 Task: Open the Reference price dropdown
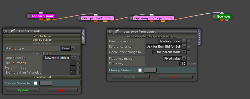coord(166,47)
